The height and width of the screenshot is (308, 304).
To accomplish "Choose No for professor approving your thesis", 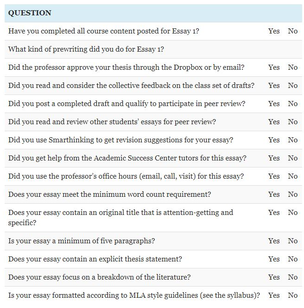I will tap(292, 67).
